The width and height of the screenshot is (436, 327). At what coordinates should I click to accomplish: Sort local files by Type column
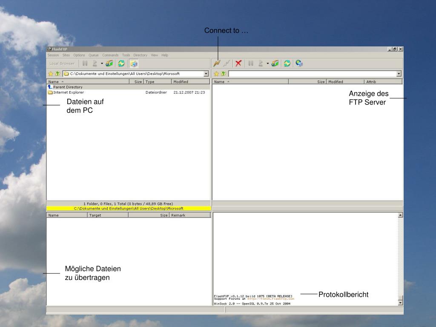(x=158, y=82)
